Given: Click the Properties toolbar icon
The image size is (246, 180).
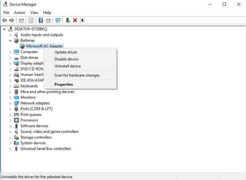Looking at the screenshot, I should [x=31, y=21].
